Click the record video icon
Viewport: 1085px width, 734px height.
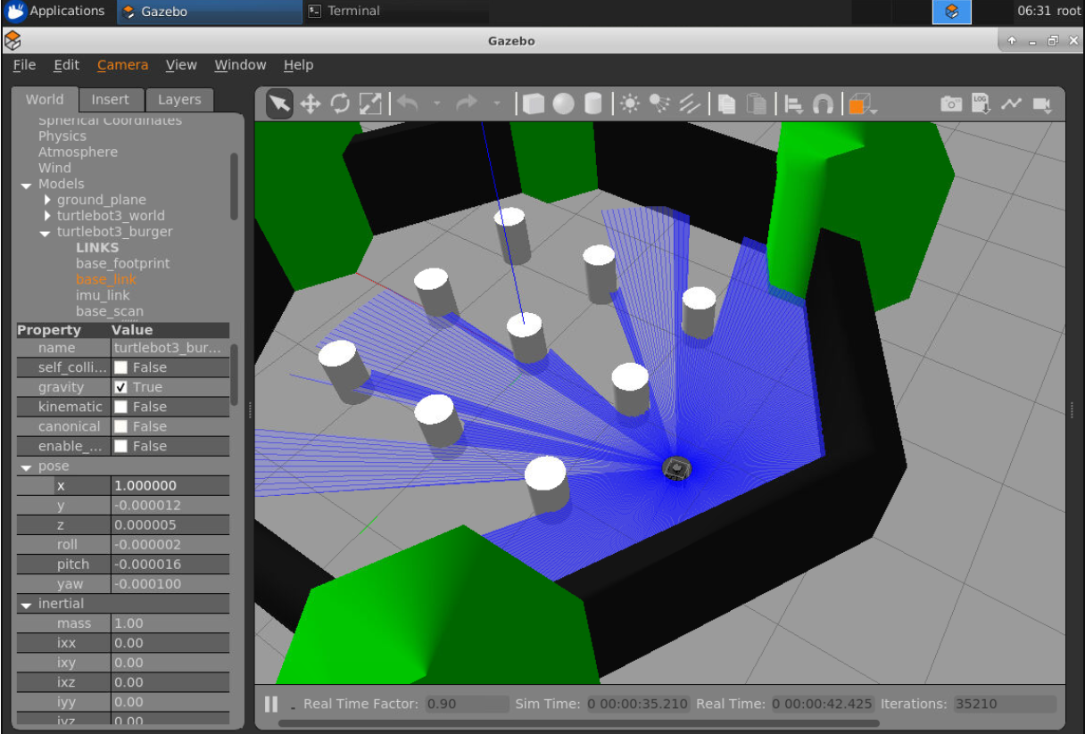[x=1041, y=104]
